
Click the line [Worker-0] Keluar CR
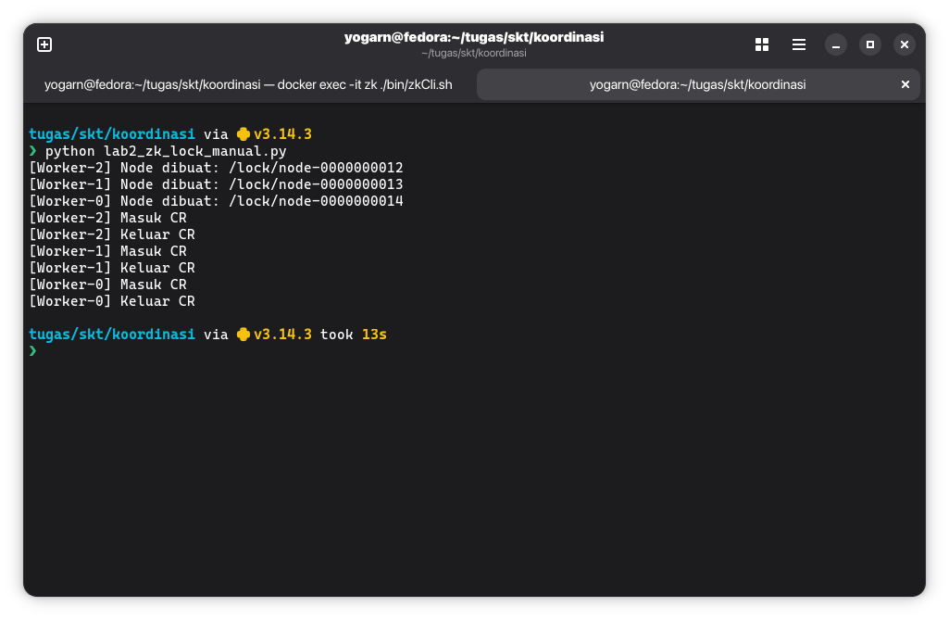112,301
